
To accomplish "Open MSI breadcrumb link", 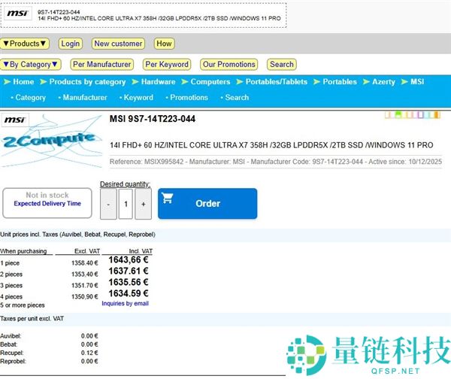I will 417,82.
